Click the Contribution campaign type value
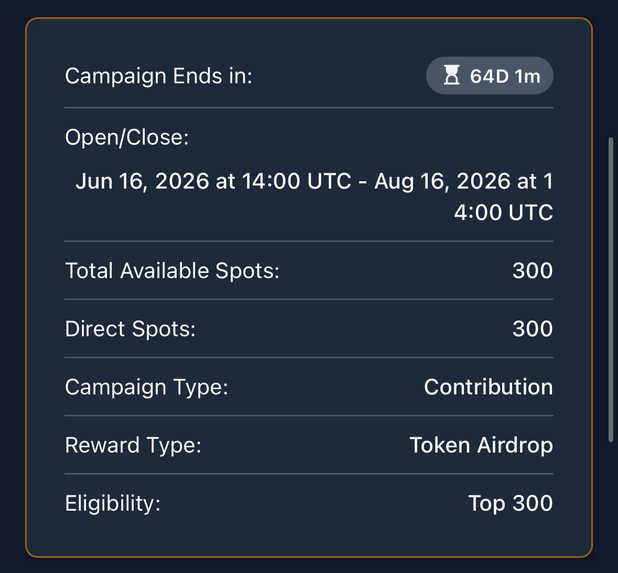This screenshot has height=573, width=618. [489, 387]
